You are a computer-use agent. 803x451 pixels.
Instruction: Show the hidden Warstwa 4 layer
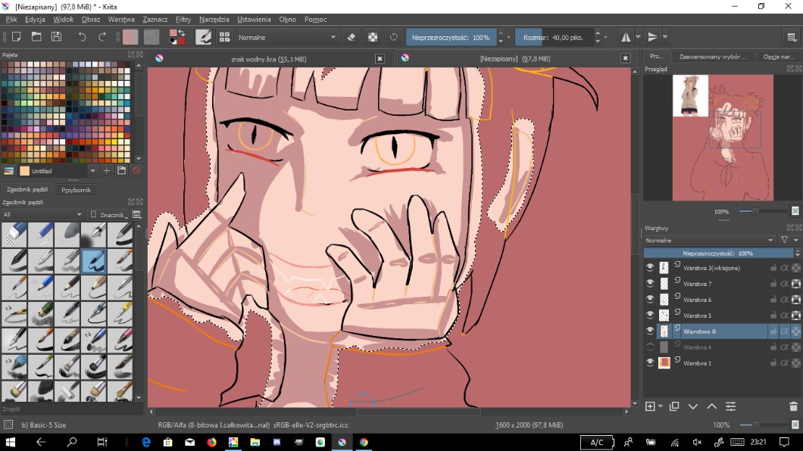(x=650, y=347)
